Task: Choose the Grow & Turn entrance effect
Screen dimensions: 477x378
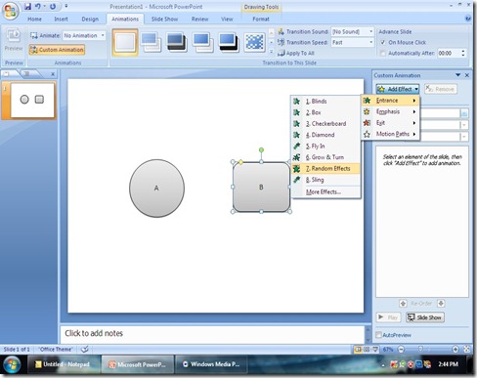Action: point(325,157)
